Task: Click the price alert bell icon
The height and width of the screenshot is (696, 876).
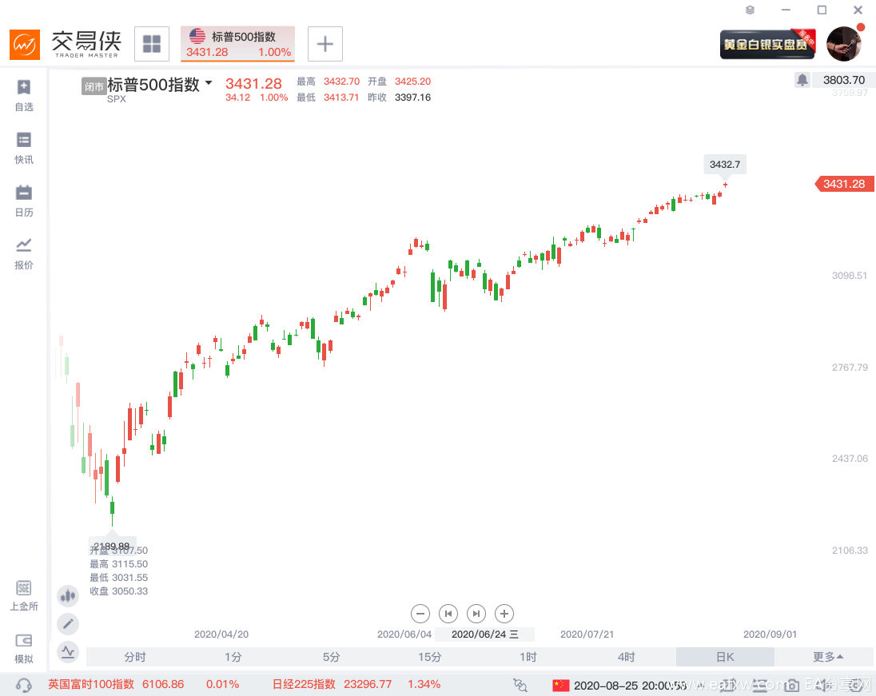Action: click(802, 80)
